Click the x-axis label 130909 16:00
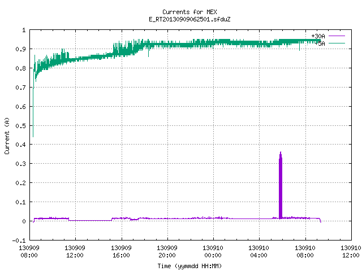 (121, 251)
